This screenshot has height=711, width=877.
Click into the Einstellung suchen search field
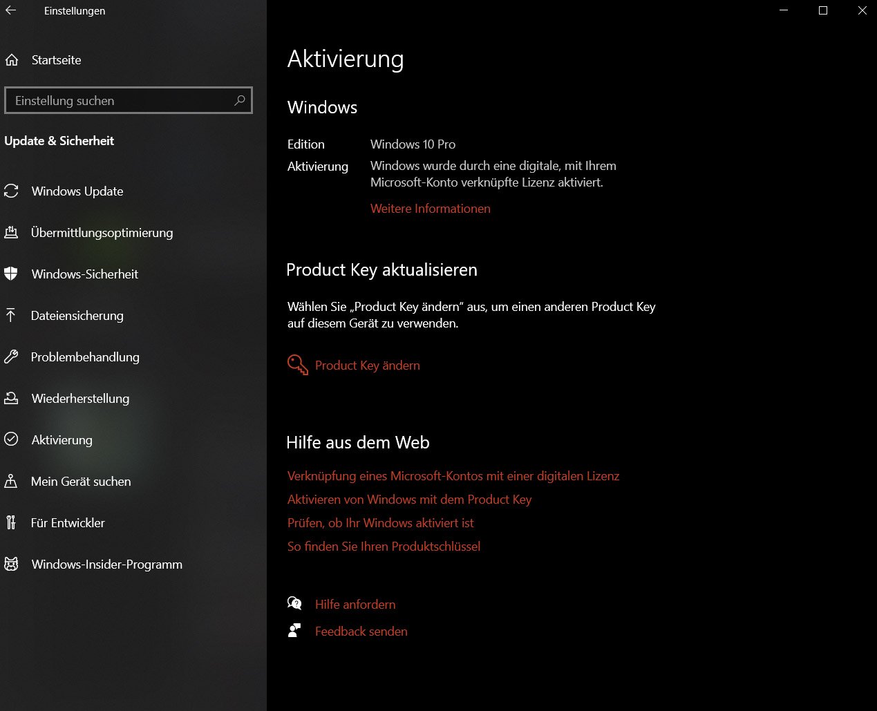pos(129,100)
